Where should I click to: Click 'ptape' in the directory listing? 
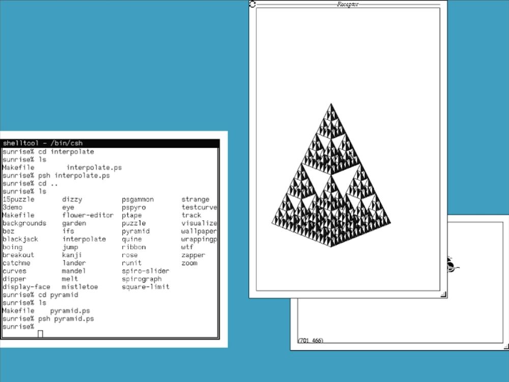point(132,215)
